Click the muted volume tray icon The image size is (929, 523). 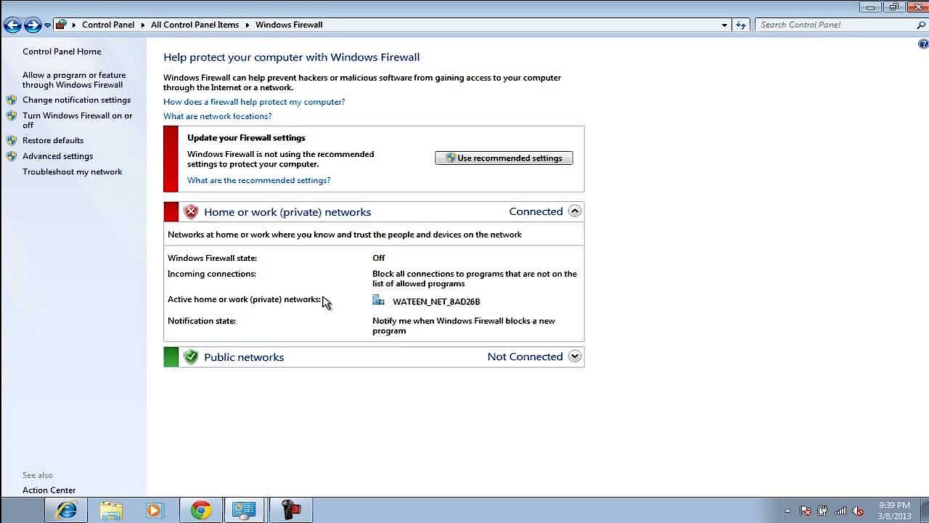(858, 511)
